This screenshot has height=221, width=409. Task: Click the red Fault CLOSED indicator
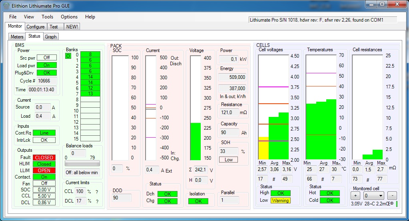[44, 158]
